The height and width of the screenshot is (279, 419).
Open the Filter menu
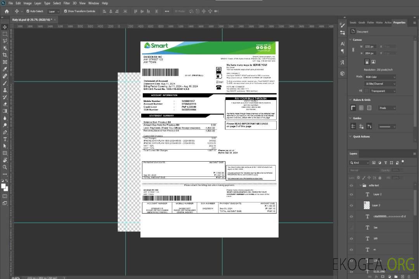pos(67,3)
